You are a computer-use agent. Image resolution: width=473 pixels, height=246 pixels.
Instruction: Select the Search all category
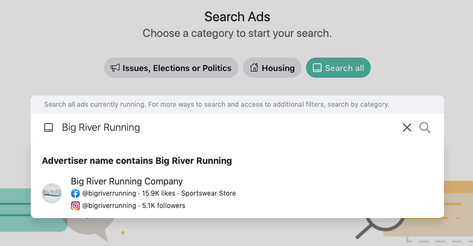pyautogui.click(x=338, y=68)
